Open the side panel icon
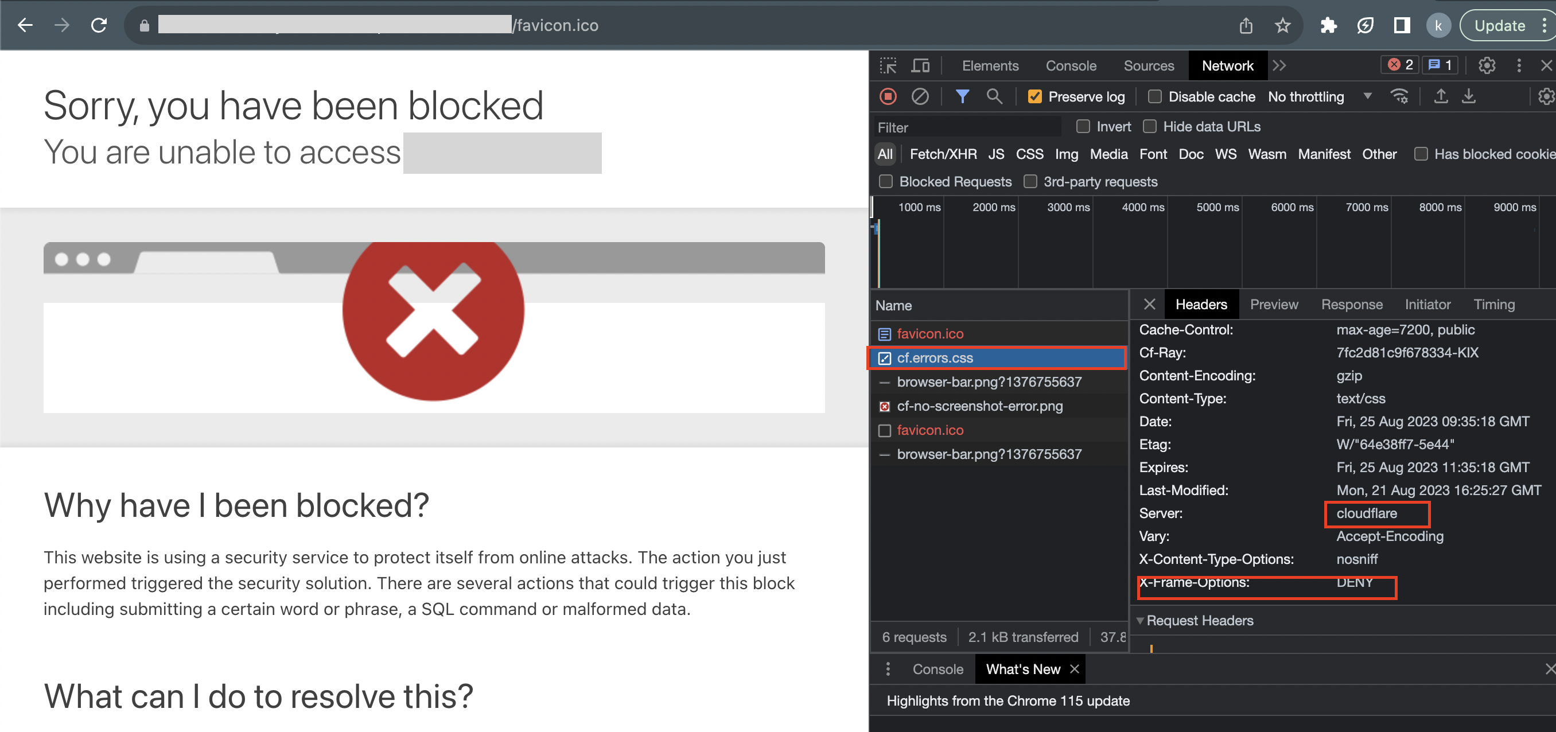1556x732 pixels. [x=1401, y=25]
